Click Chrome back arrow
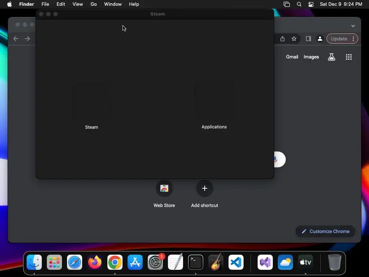 [16, 39]
